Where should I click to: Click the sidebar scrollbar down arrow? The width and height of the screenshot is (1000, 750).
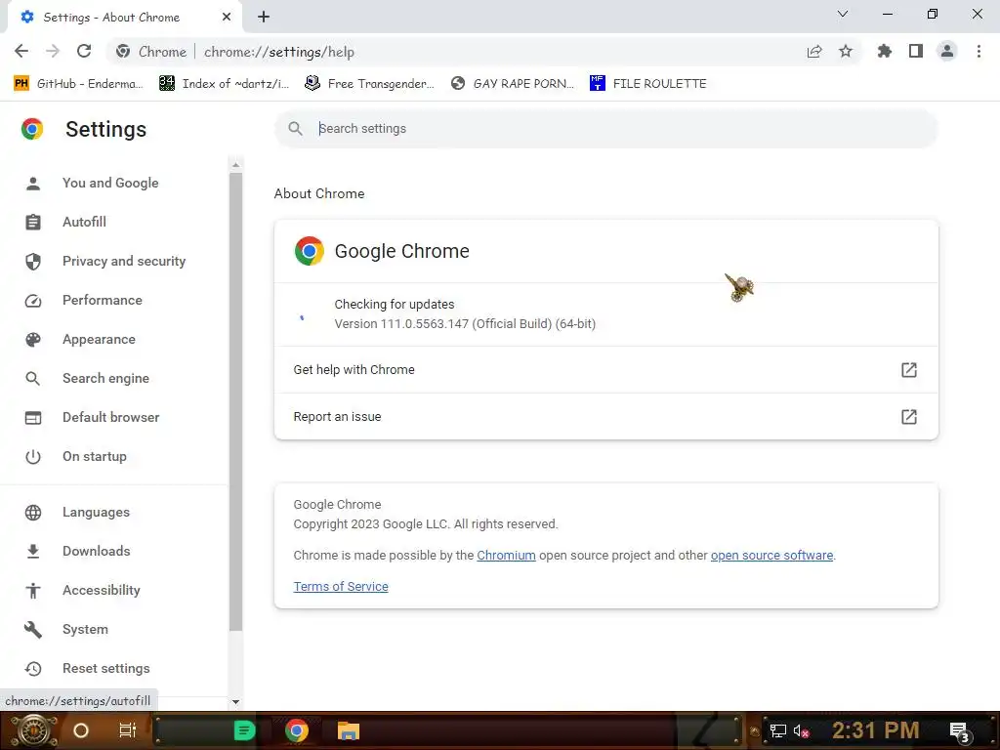tap(236, 701)
